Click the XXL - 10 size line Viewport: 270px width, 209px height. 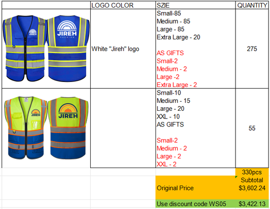168,116
